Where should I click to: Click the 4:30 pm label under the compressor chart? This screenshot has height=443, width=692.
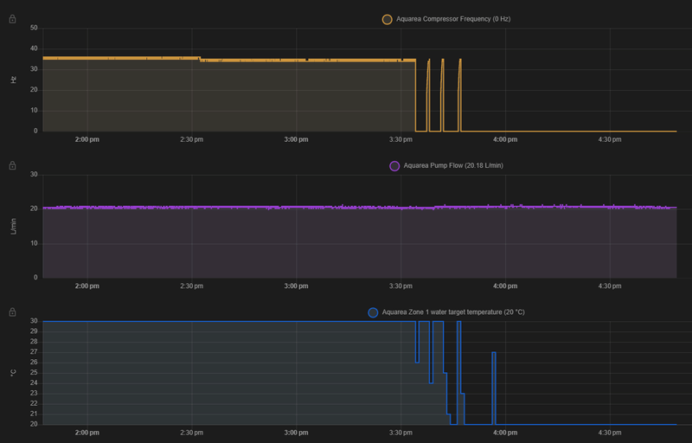(611, 139)
